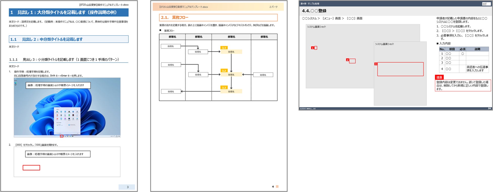Click slide page number 24 in the footer
This screenshot has width=493, height=192.
pos(489,108)
